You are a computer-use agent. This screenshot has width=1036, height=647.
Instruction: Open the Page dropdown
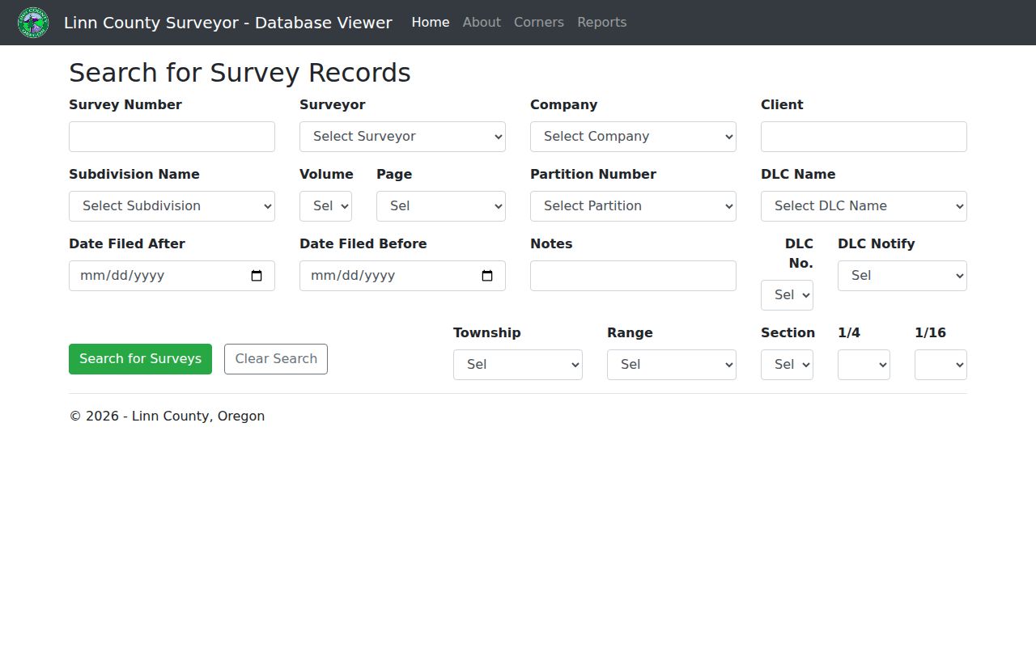click(x=441, y=206)
